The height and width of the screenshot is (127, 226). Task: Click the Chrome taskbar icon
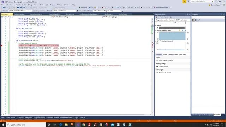click(x=84, y=125)
